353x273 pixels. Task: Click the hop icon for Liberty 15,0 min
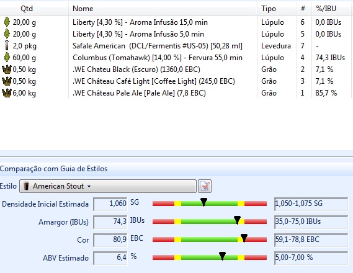[7, 22]
